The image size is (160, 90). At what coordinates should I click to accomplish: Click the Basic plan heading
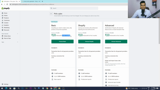(x=54, y=25)
